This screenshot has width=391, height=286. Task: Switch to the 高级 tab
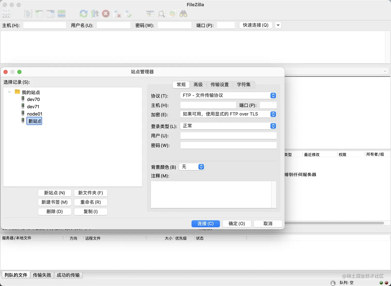[x=198, y=85]
